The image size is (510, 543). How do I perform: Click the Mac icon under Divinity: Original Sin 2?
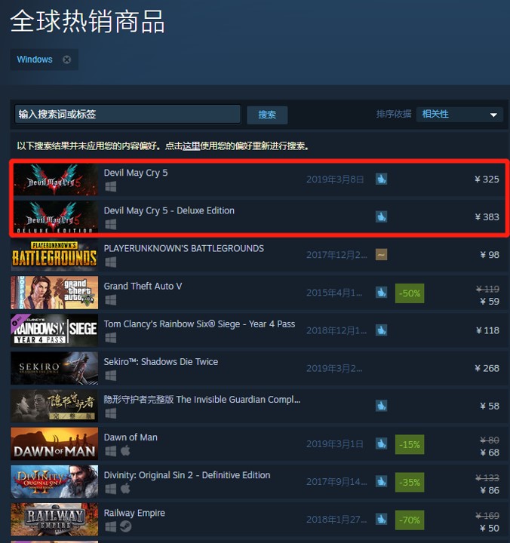coord(125,489)
